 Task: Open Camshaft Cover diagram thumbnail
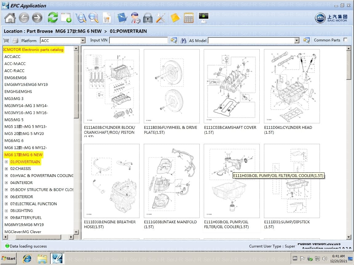pyautogui.click(x=232, y=86)
